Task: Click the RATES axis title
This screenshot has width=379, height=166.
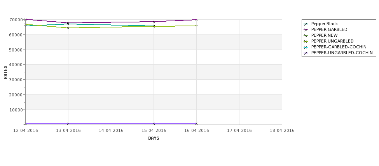Action: click(x=5, y=72)
